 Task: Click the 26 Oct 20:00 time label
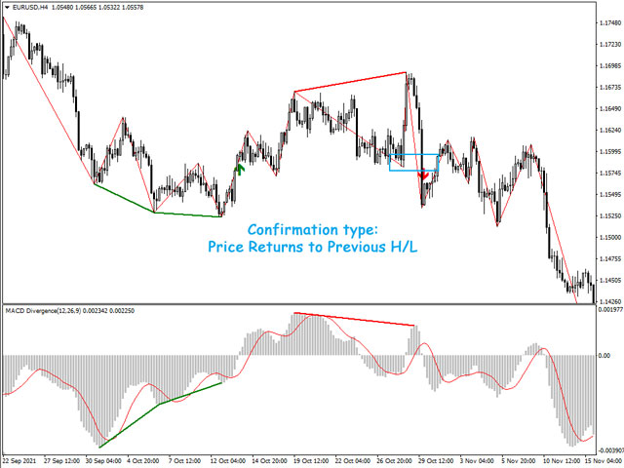coord(394,461)
